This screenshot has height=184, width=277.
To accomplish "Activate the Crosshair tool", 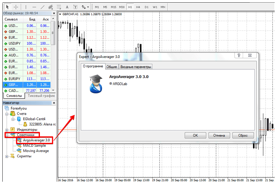I will tap(16, 7).
